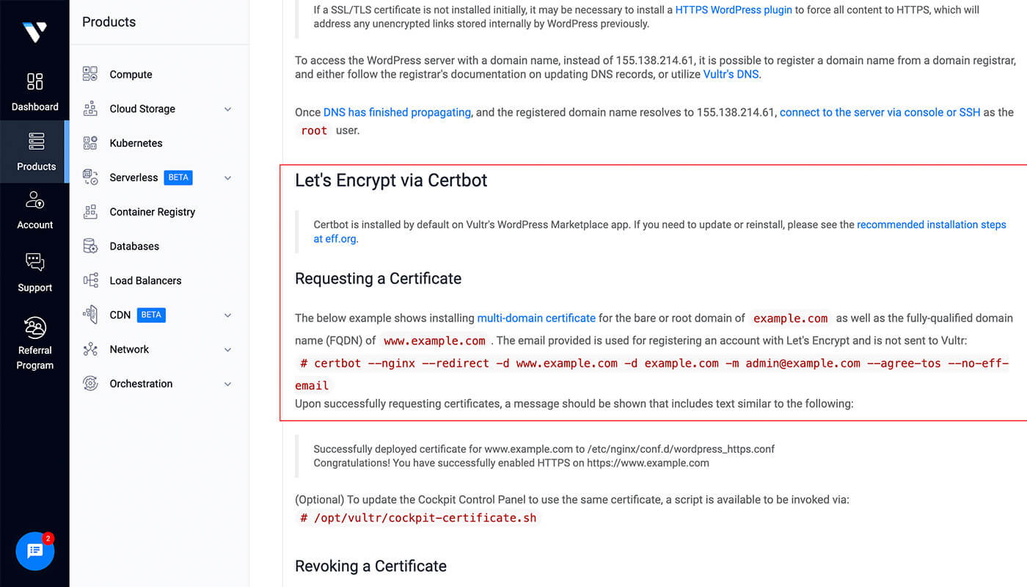Select the Cloud Storage menu label
The image size is (1027, 587).
142,109
